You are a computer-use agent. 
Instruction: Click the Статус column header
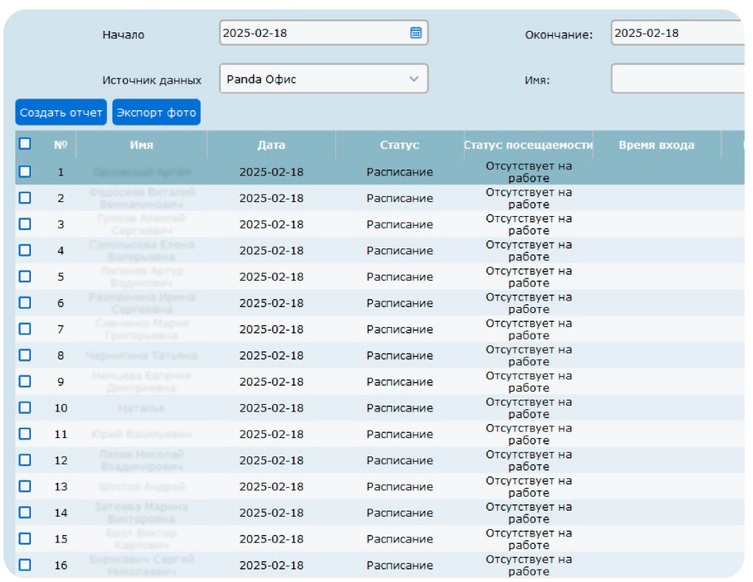[x=399, y=145]
